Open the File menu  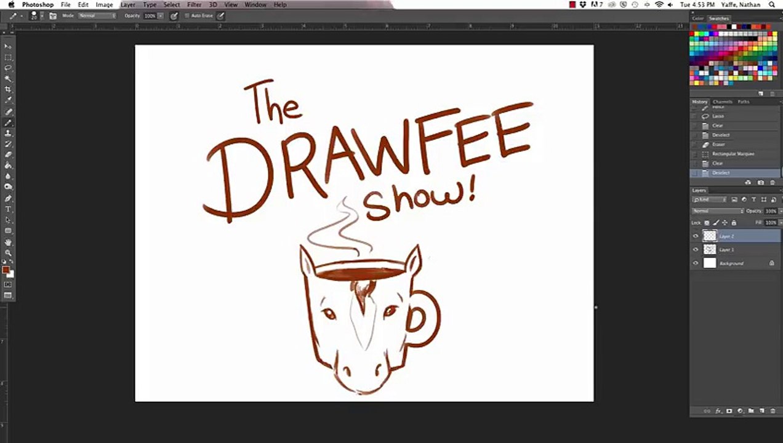(65, 4)
